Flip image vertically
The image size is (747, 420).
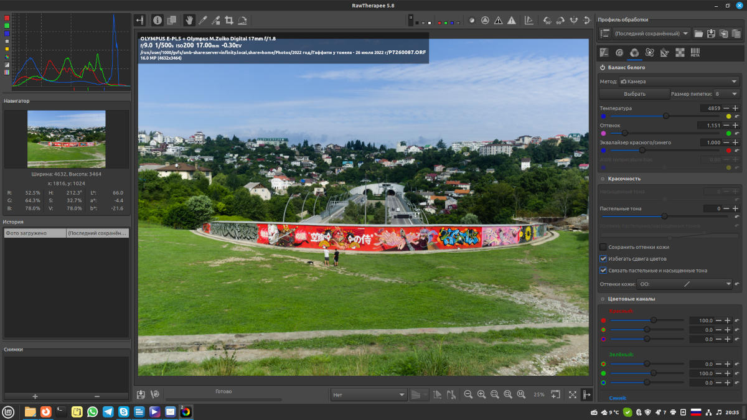point(586,20)
